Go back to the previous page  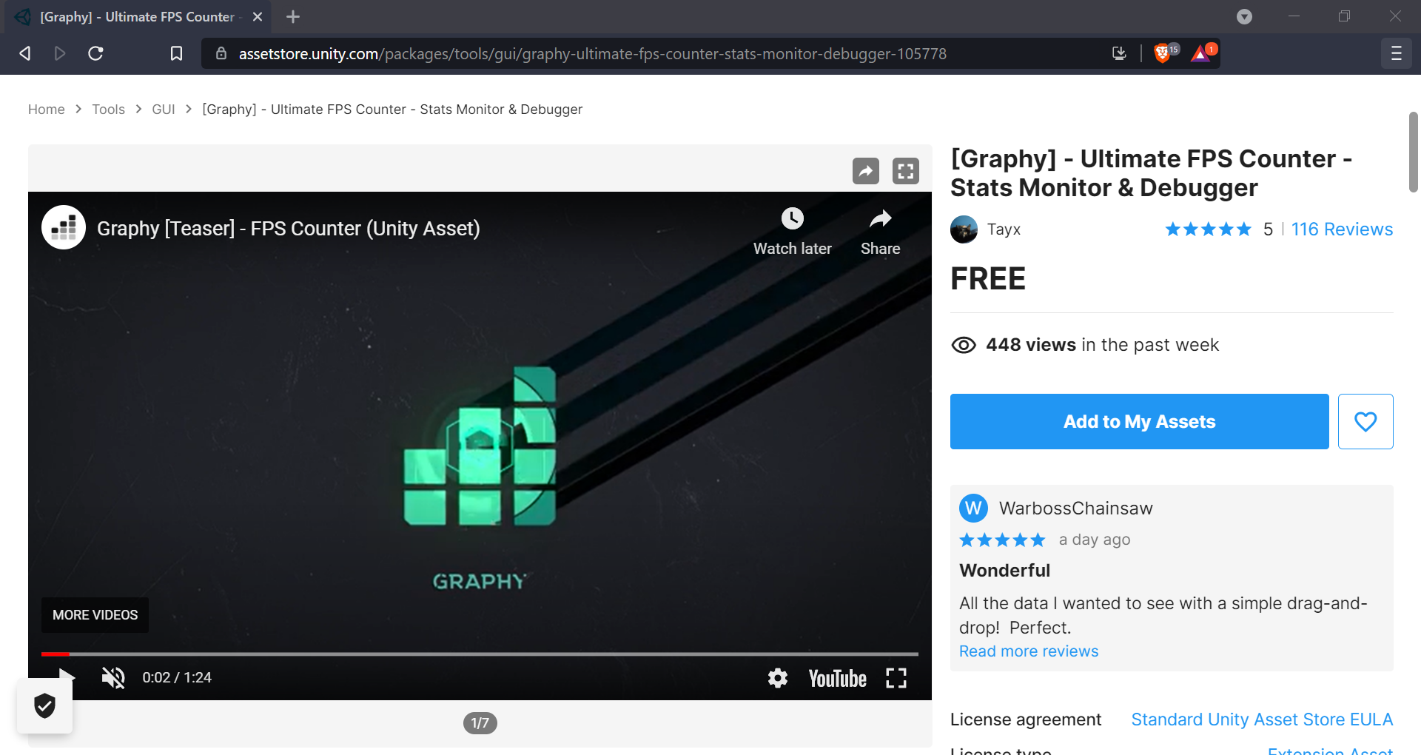[x=25, y=53]
